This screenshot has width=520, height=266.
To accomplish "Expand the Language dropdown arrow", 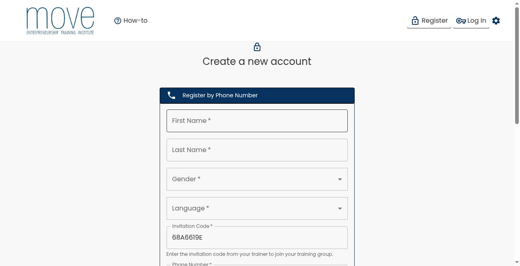I will coord(340,208).
